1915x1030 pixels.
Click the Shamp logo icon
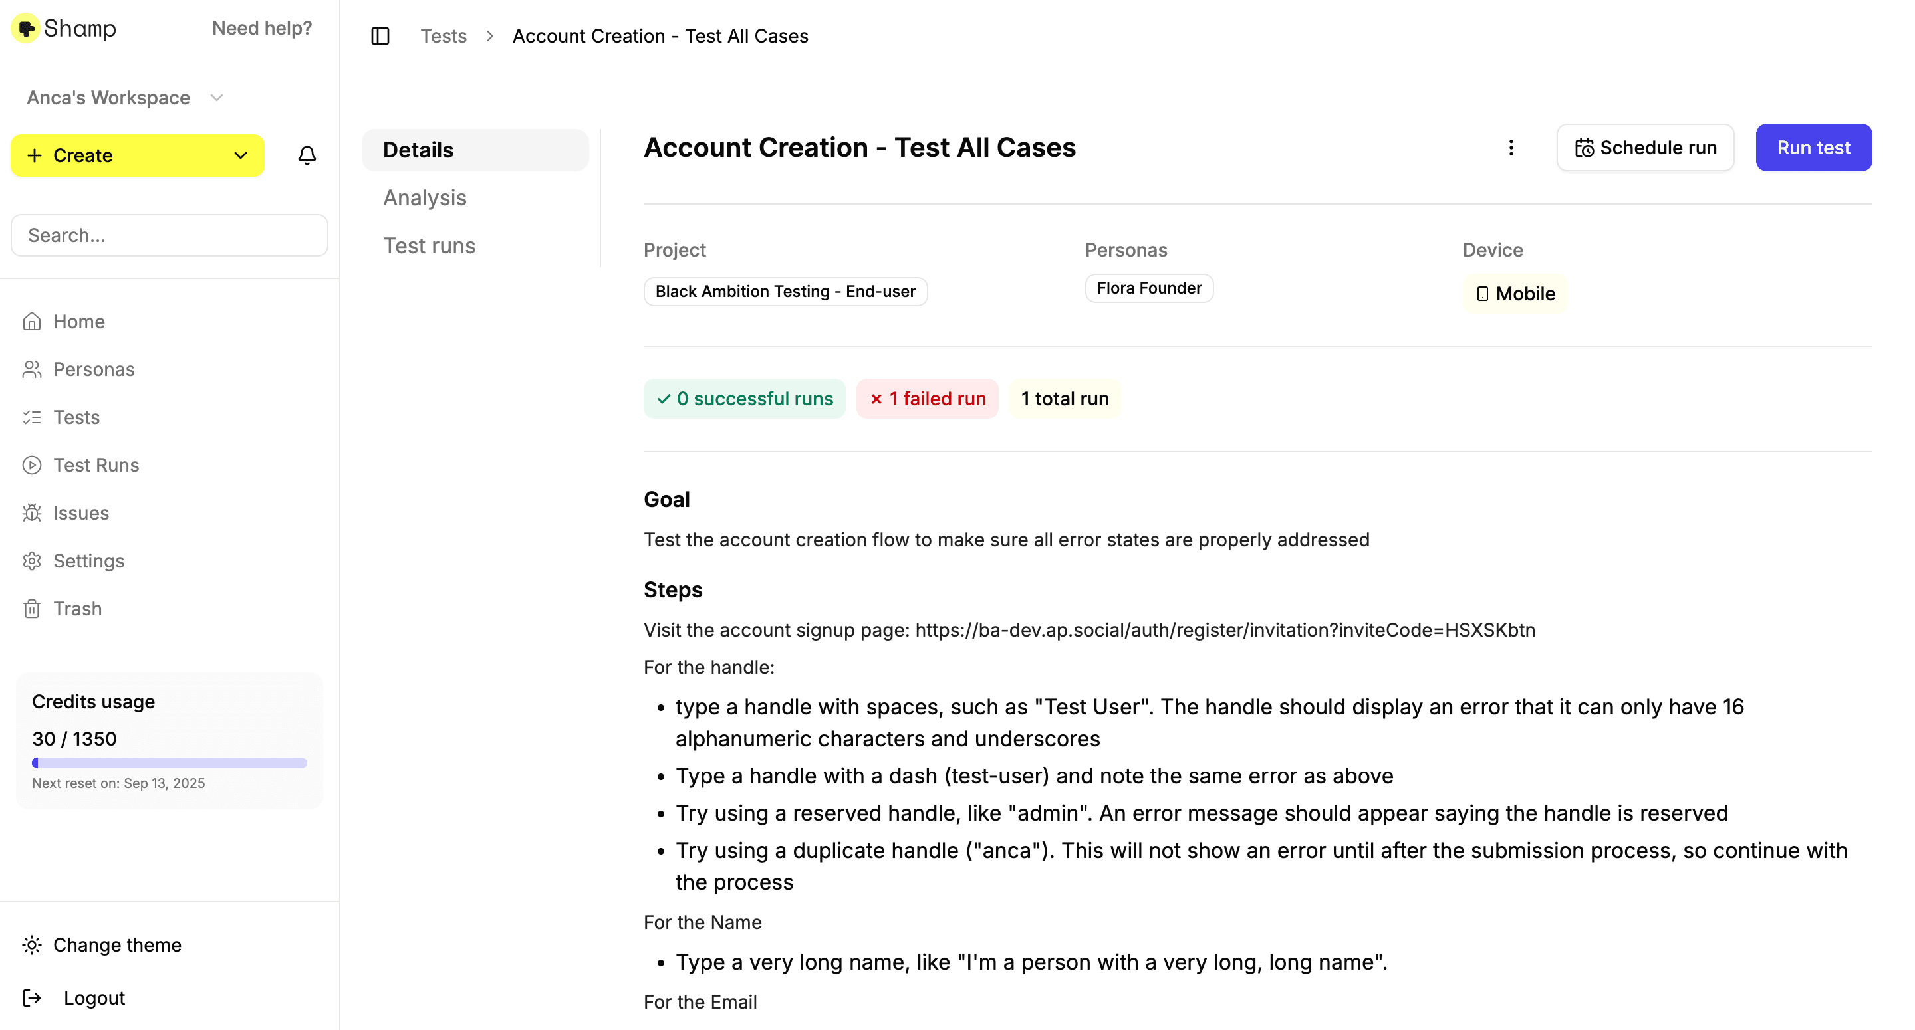[26, 28]
